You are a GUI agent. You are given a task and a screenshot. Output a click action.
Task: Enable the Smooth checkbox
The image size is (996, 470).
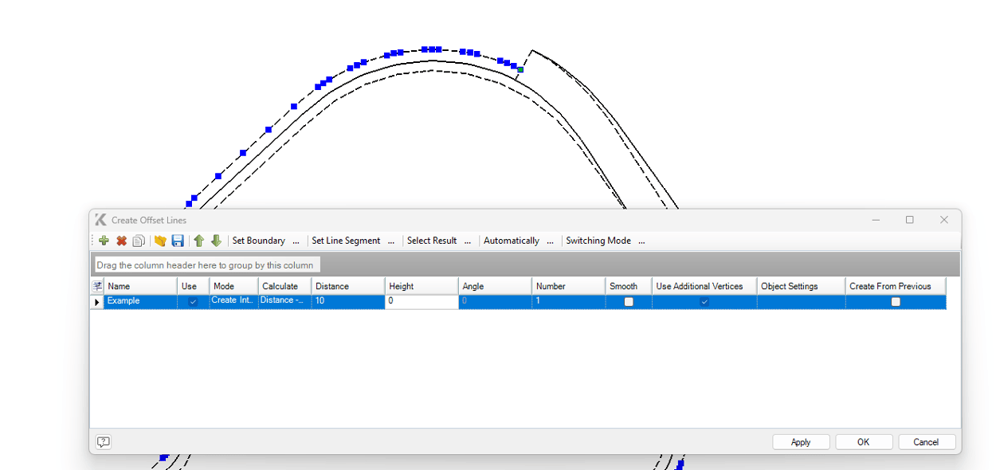(x=629, y=302)
